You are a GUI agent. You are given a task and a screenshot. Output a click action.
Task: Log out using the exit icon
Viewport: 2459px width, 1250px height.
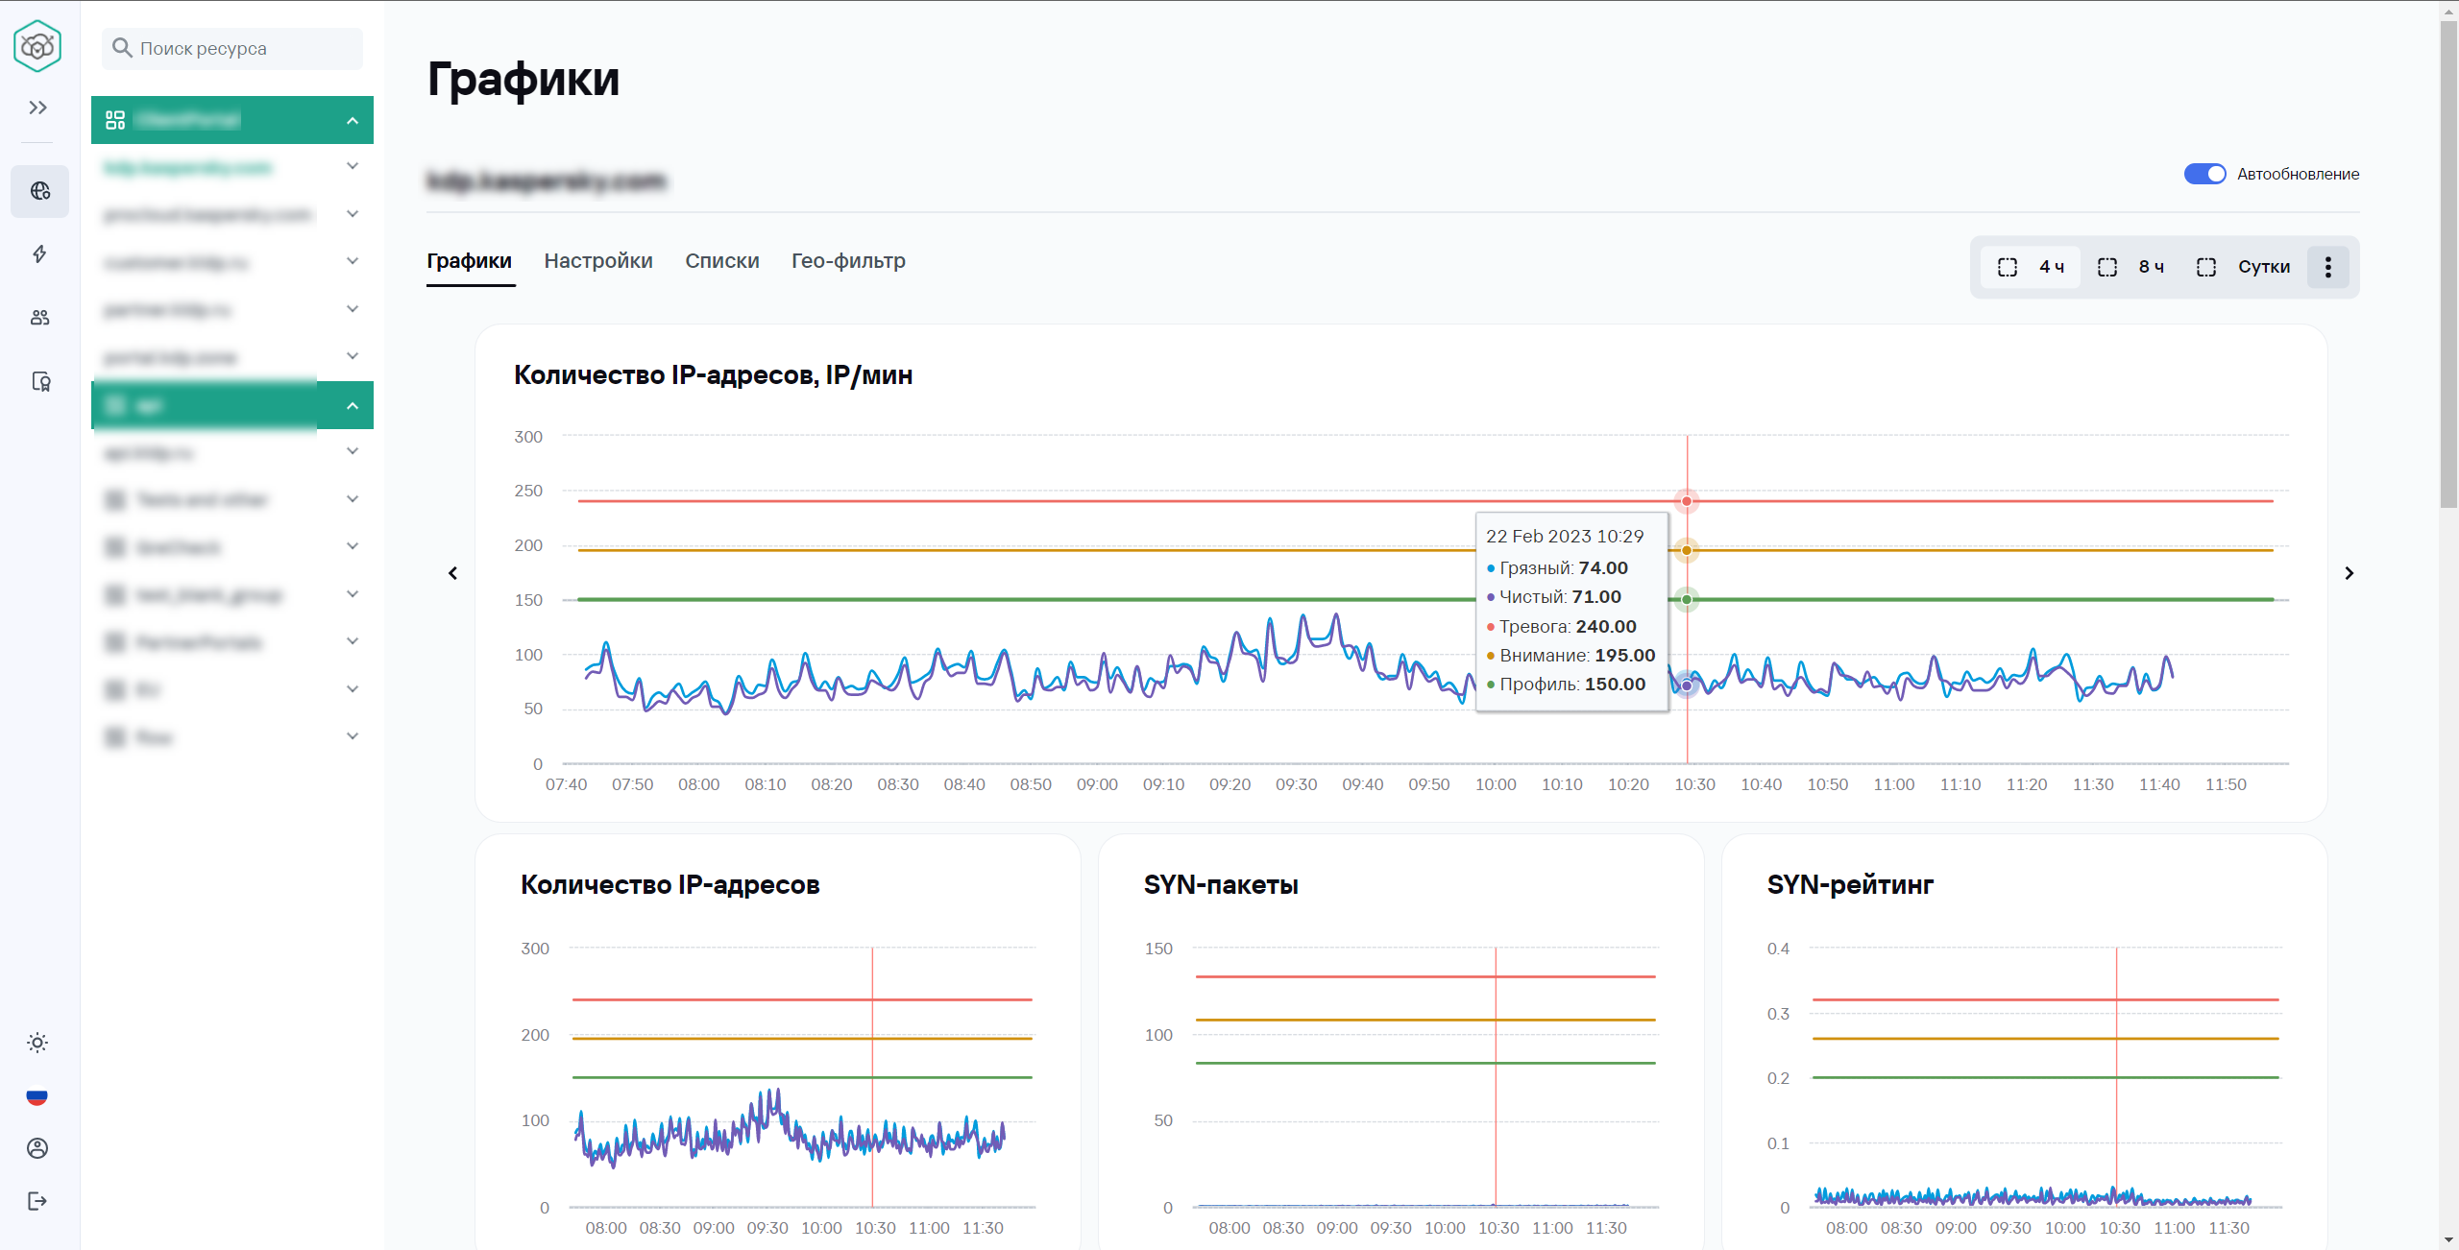click(37, 1201)
